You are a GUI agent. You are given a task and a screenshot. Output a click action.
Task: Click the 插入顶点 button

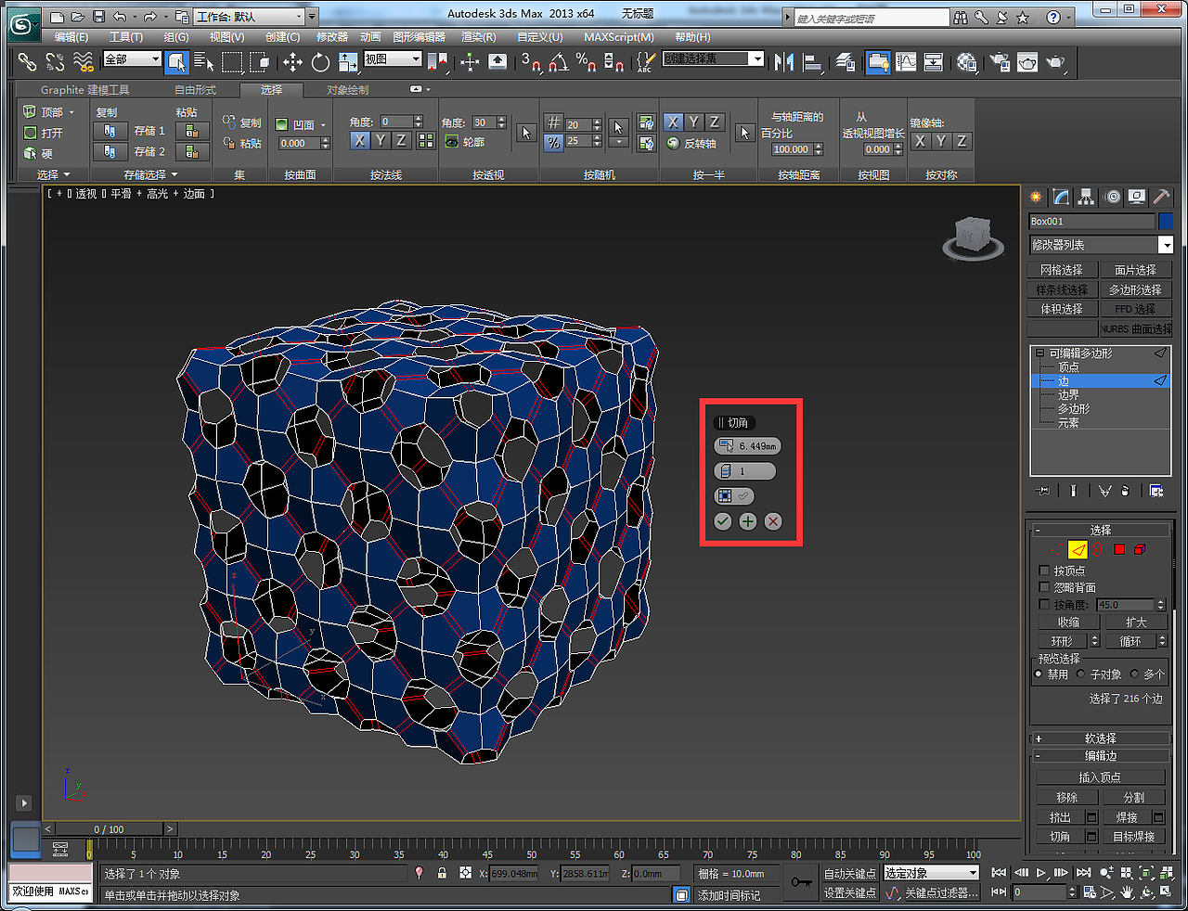pyautogui.click(x=1100, y=777)
